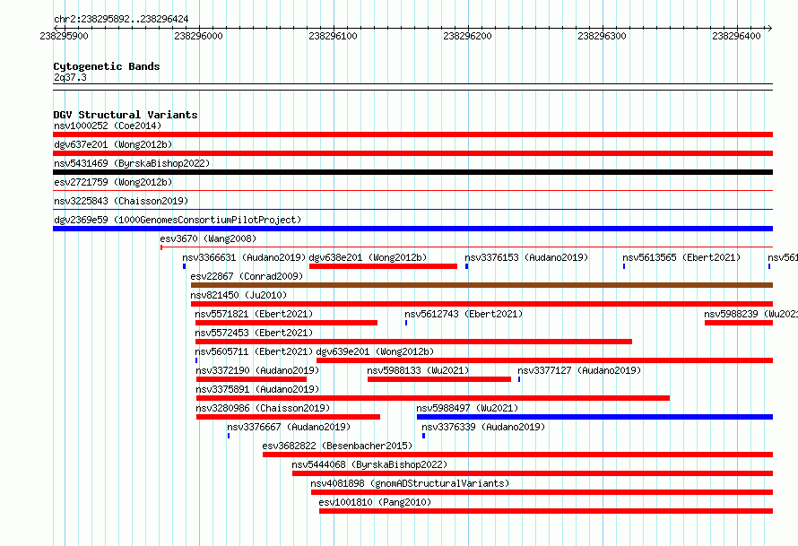Open esv2721759 (Wong2012b) variant entry
Viewport: 798px width, 546px height.
(x=113, y=182)
